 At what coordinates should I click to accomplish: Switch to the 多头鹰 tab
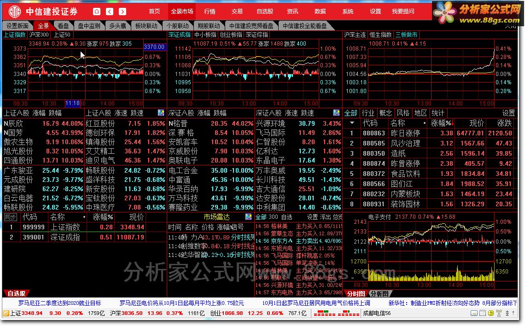click(x=117, y=26)
